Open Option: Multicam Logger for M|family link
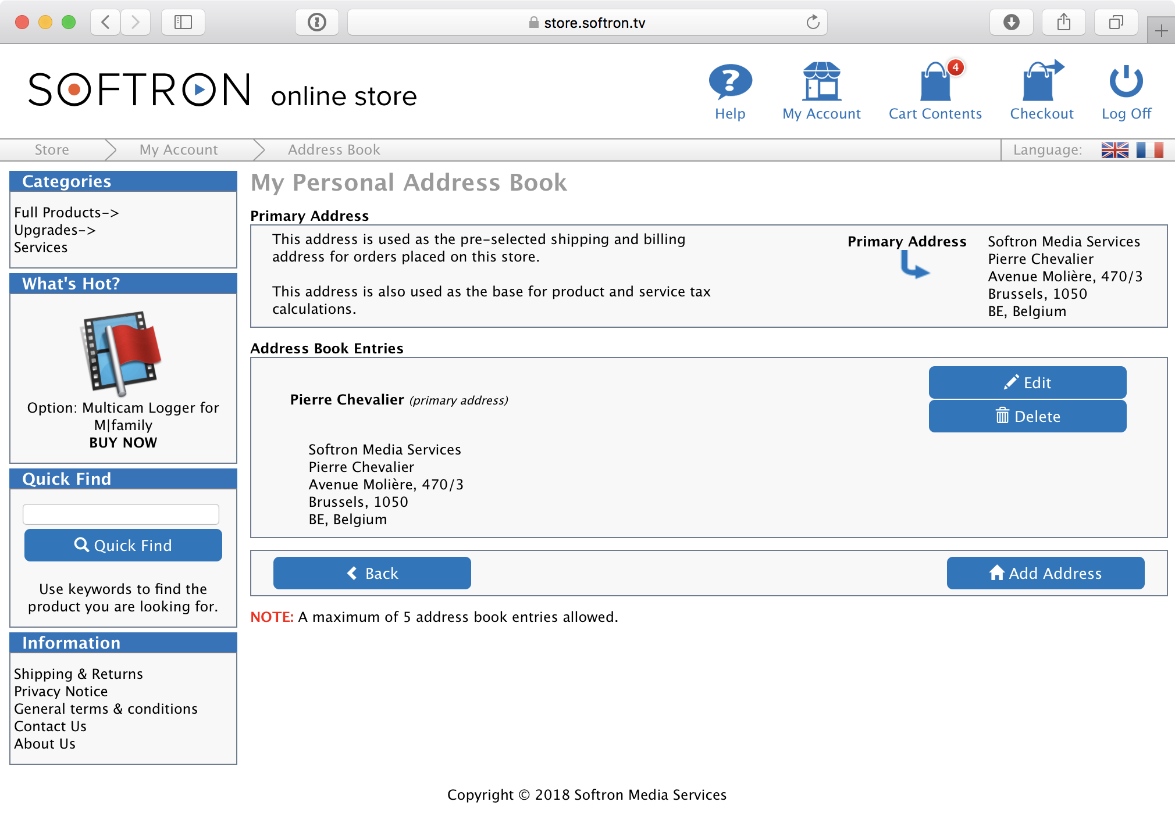 click(x=123, y=416)
